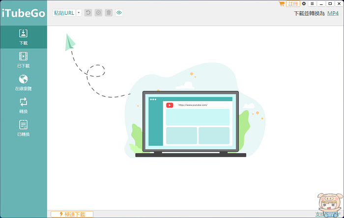
Task: Open the shopping cart purchase icon
Action: (x=282, y=4)
